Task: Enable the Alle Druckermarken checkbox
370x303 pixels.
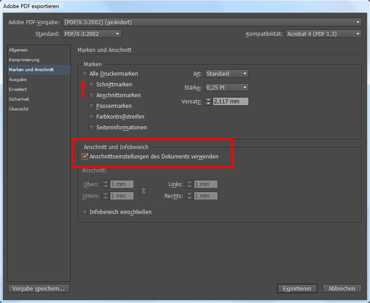Action: tap(85, 74)
